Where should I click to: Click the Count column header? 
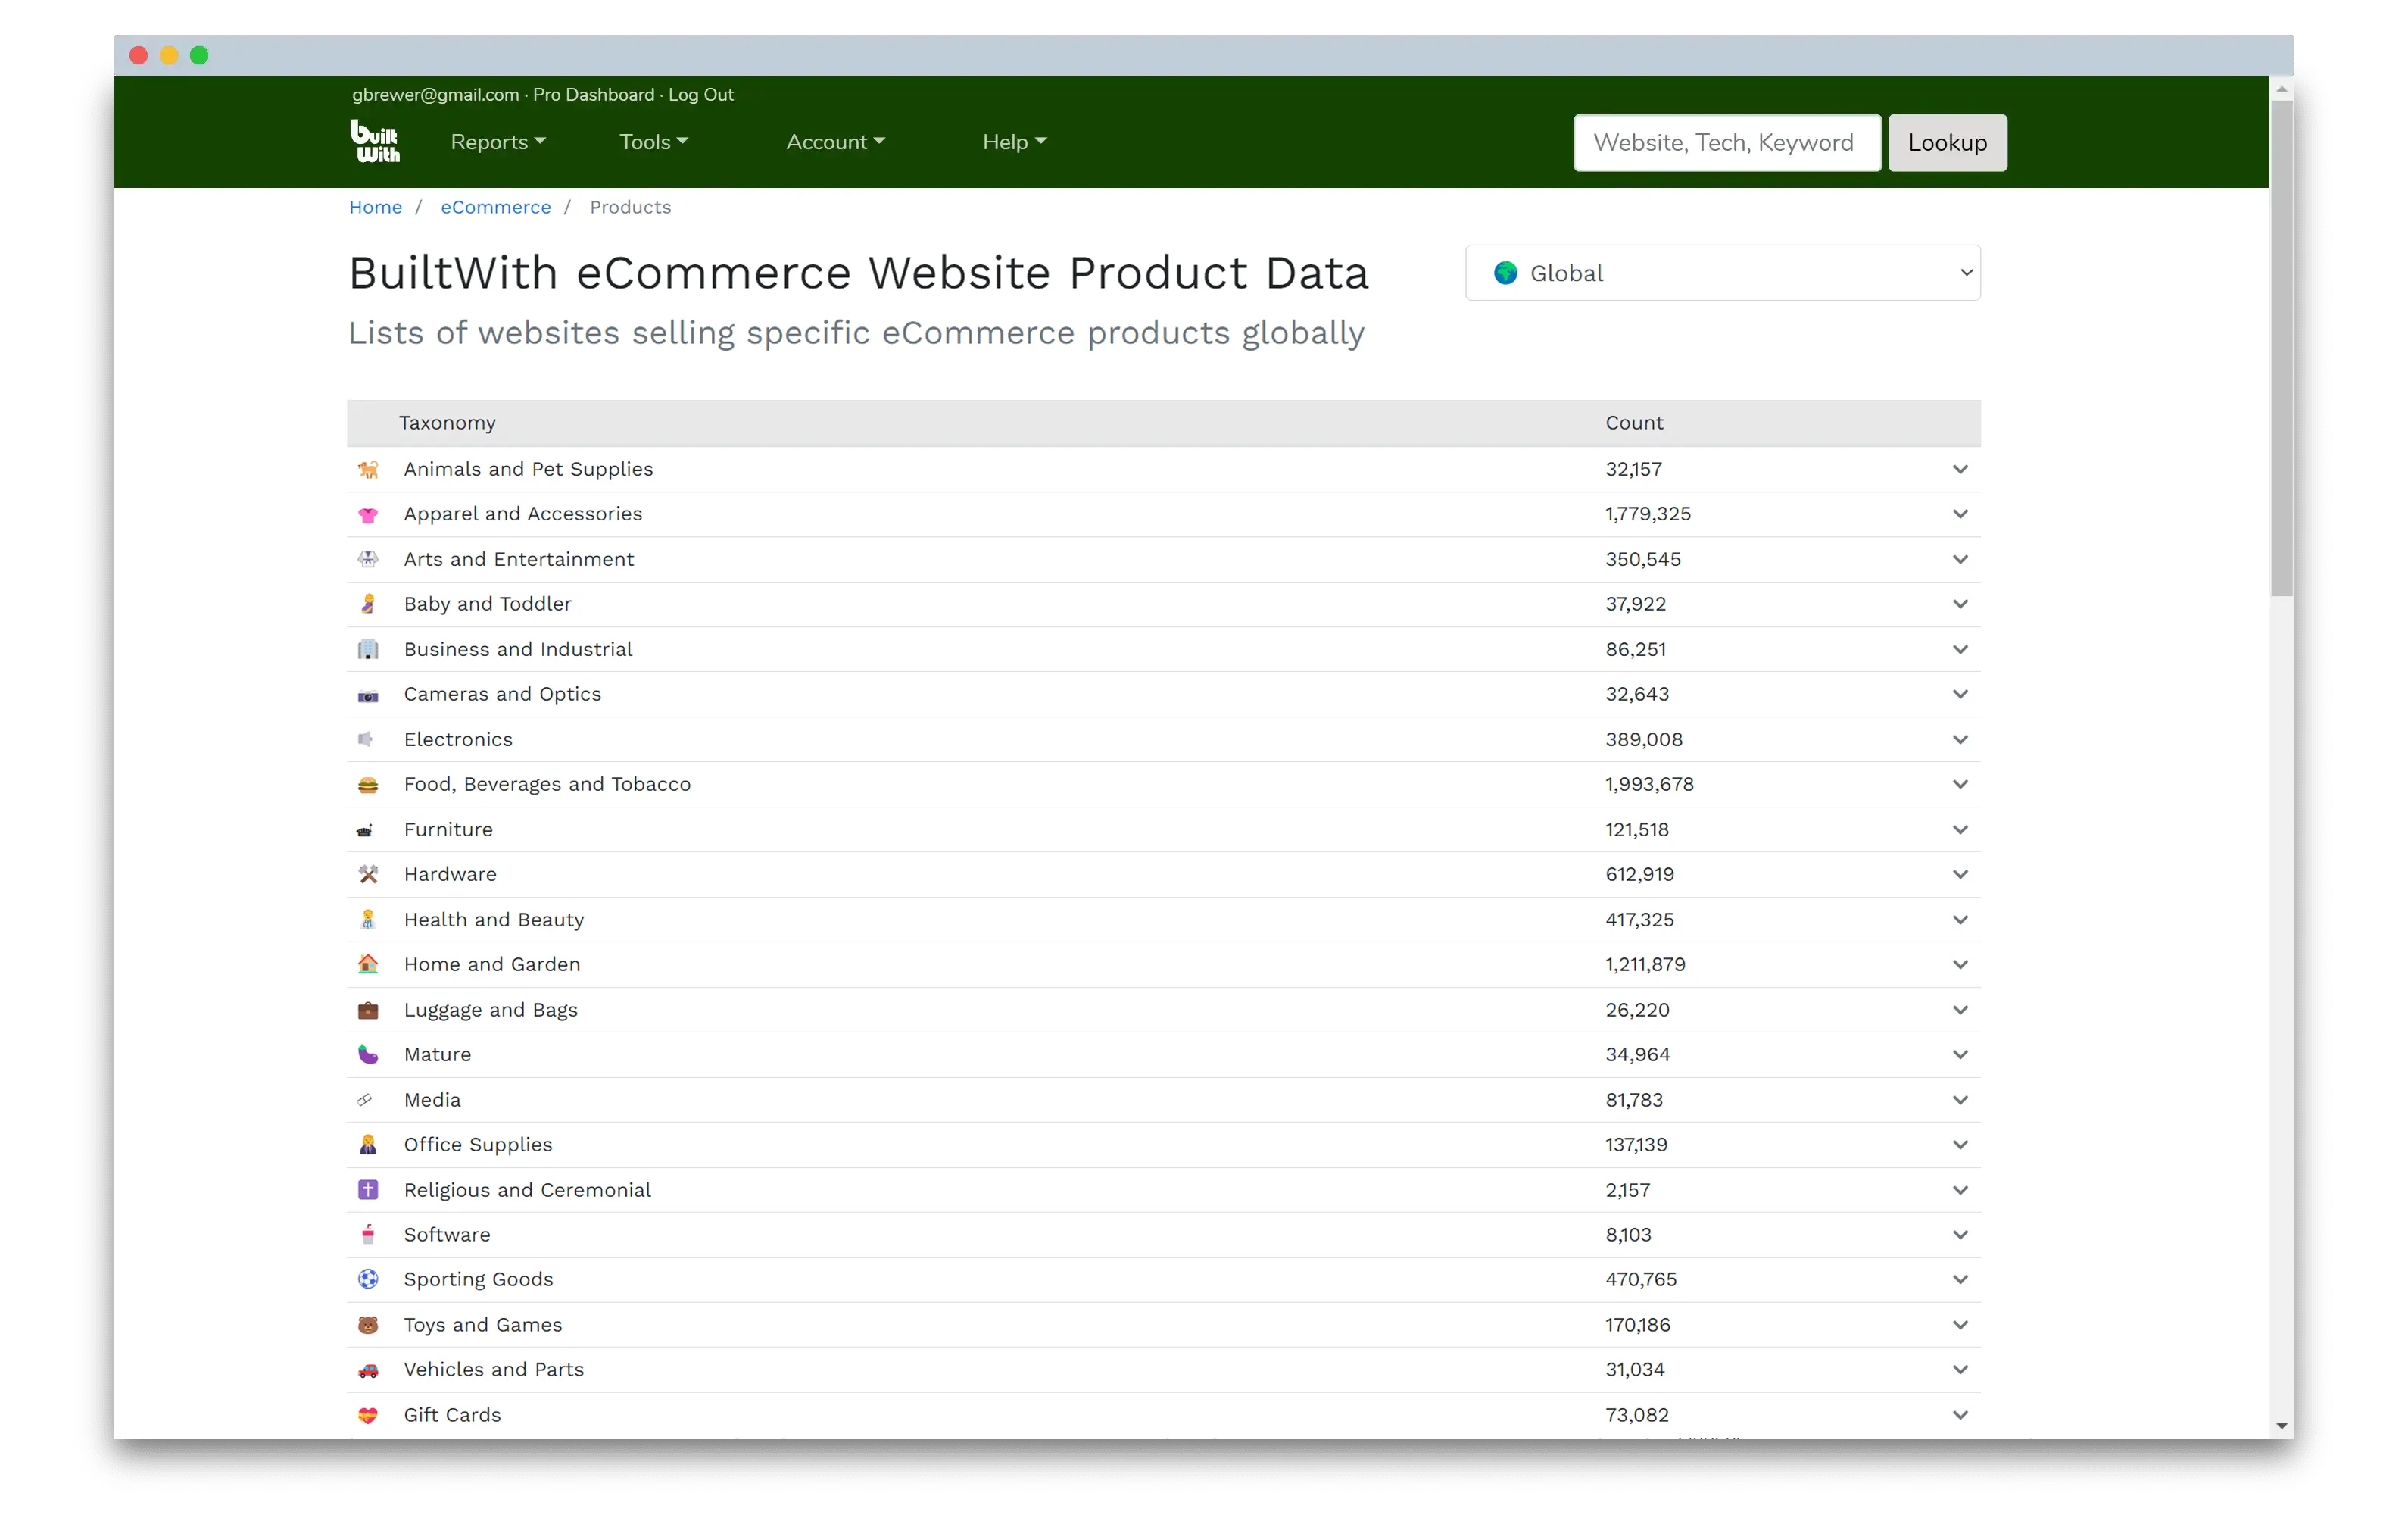[x=1634, y=423]
